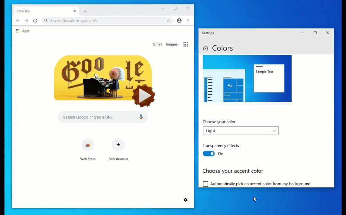Click the Chrome forward arrow

coord(27,20)
